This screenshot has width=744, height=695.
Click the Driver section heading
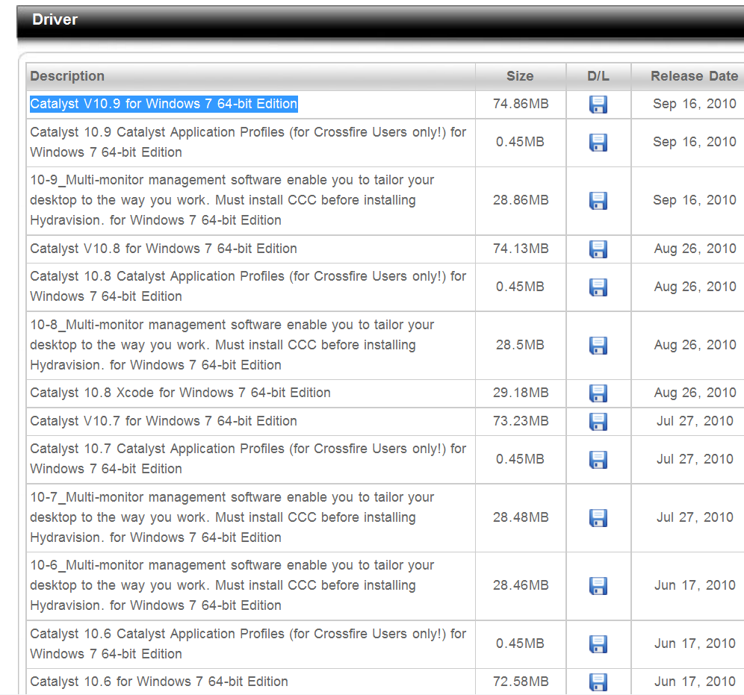[x=55, y=19]
